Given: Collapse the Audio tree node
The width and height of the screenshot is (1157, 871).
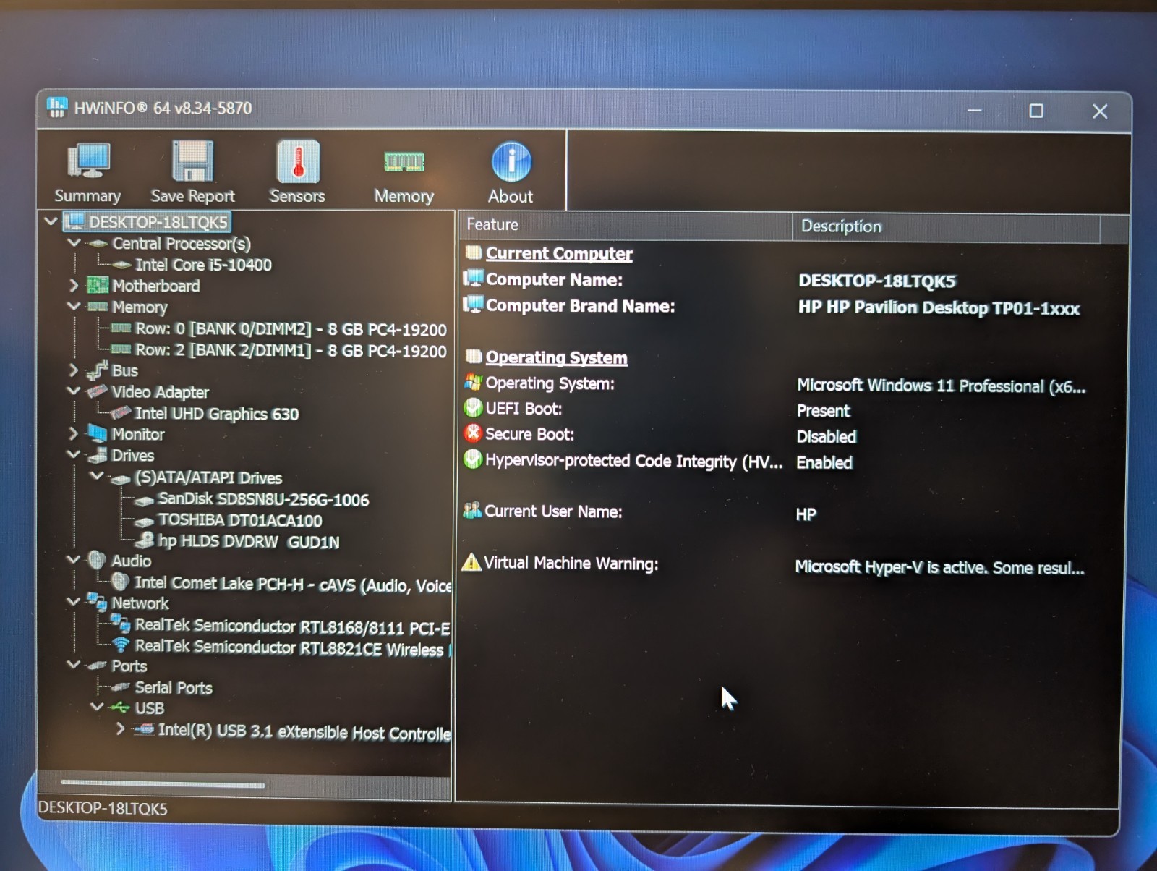Looking at the screenshot, I should point(74,560).
